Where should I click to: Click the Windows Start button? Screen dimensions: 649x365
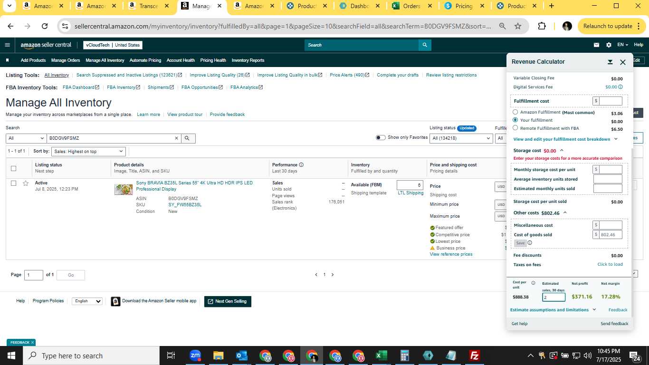[11, 355]
